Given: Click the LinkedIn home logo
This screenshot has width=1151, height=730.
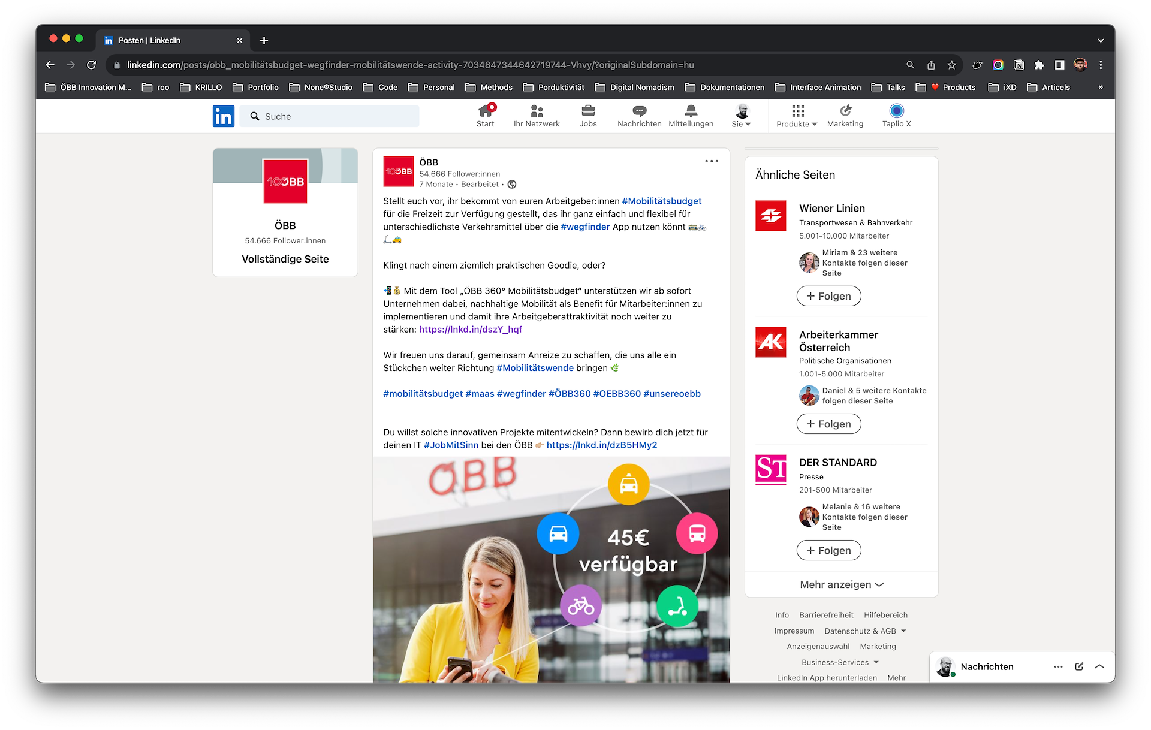Looking at the screenshot, I should click(224, 116).
